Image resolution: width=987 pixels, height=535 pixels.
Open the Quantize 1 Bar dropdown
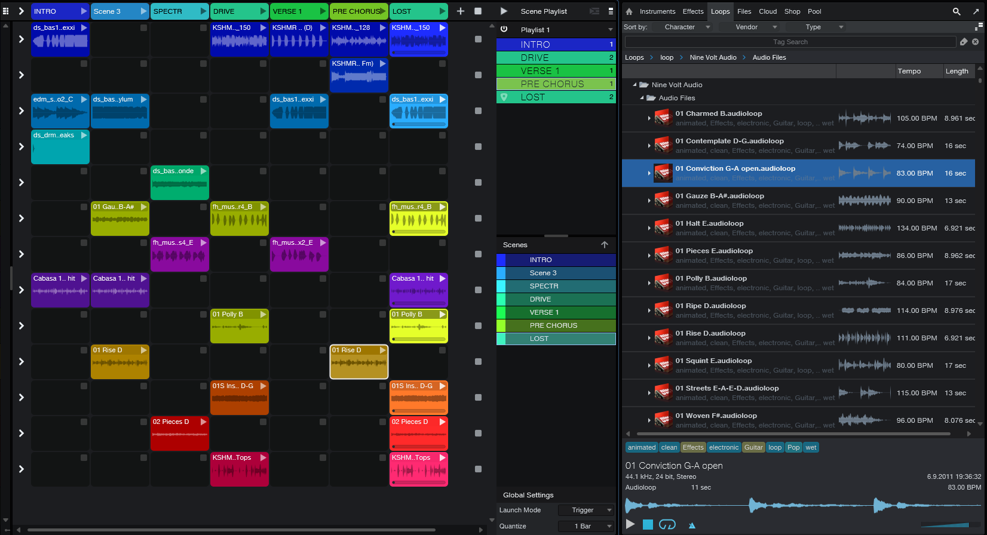click(x=586, y=526)
